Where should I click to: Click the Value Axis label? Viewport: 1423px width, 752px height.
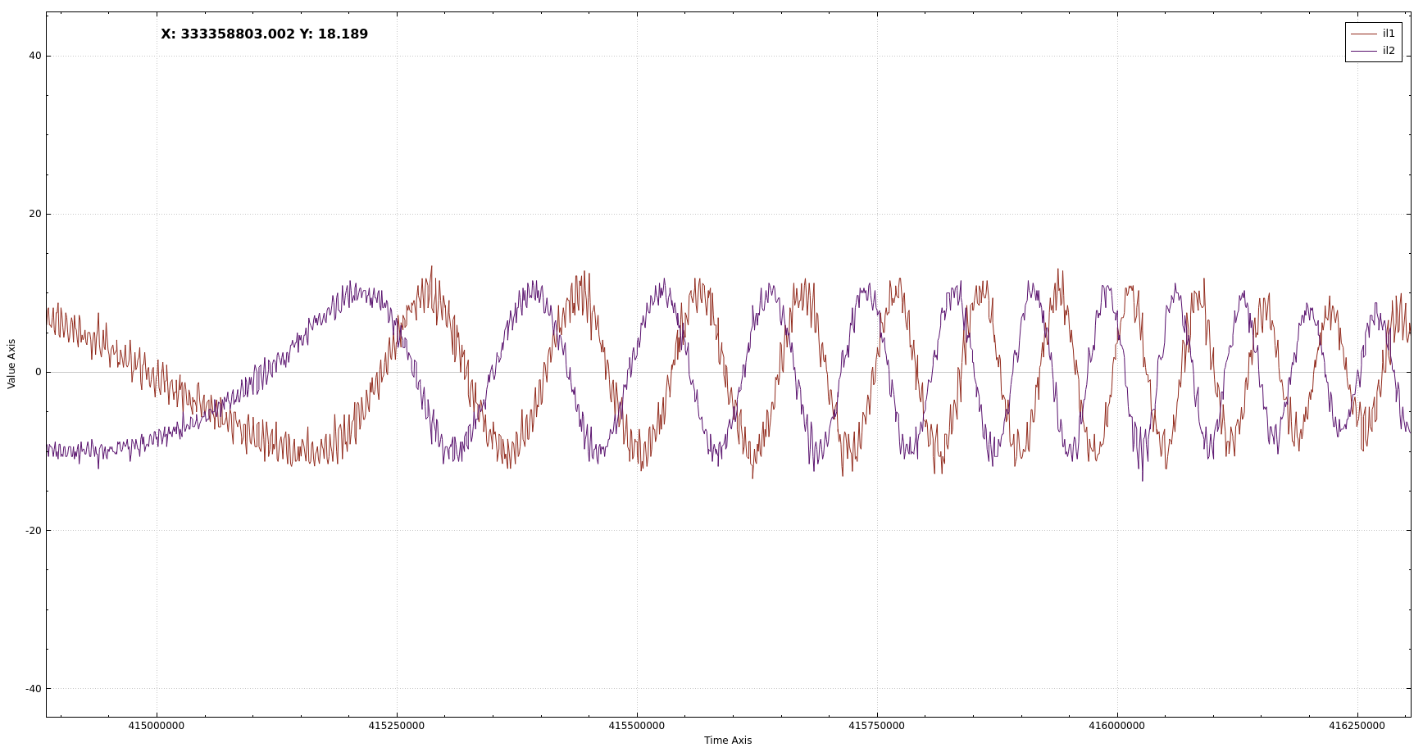(11, 364)
